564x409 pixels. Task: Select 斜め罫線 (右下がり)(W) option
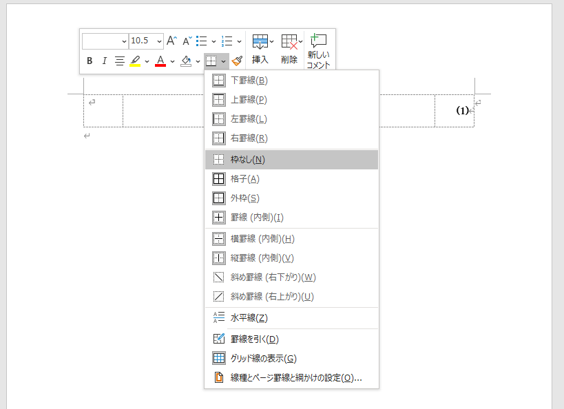click(x=291, y=277)
